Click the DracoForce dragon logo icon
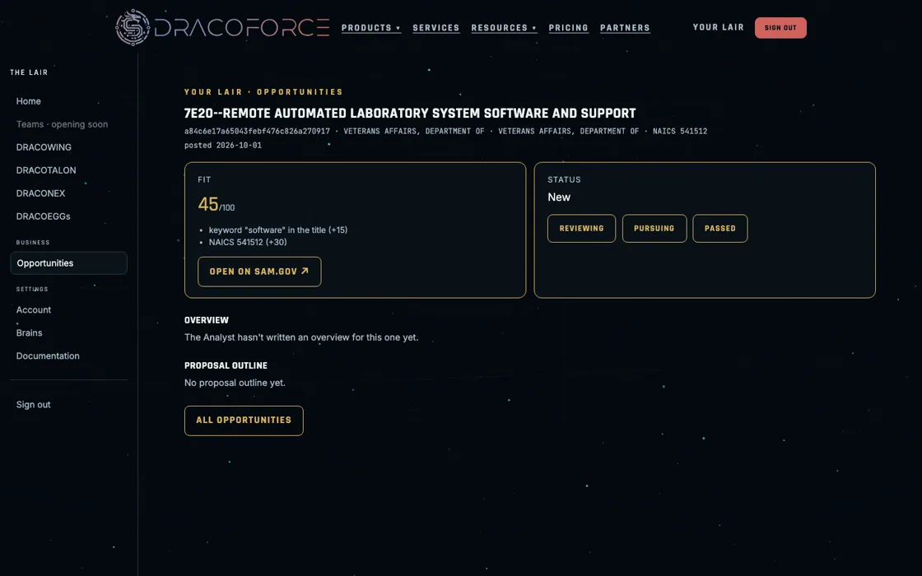This screenshot has height=576, width=922. tap(133, 27)
